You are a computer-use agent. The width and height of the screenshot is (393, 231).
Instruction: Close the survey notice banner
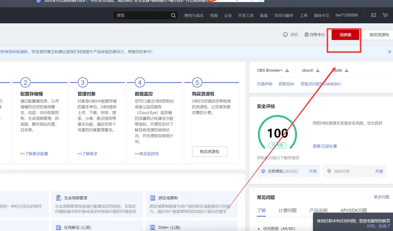click(390, 52)
